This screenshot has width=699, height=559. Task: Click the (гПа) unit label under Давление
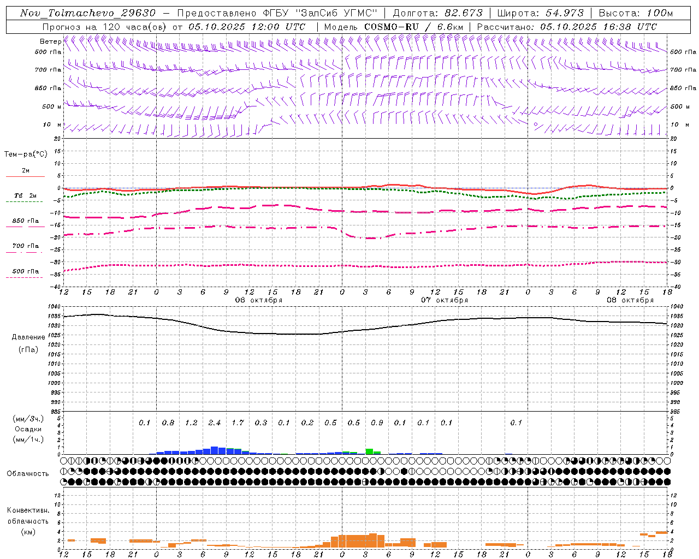28,350
